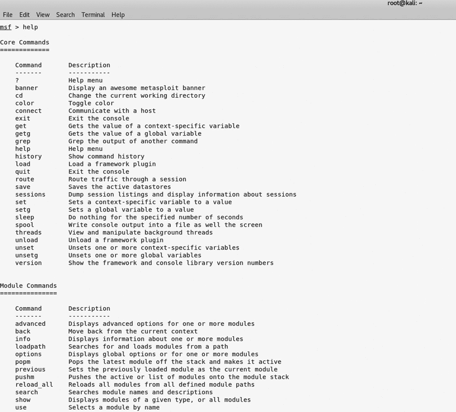Click the Core Commands heading
This screenshot has width=456, height=412.
pyautogui.click(x=25, y=42)
